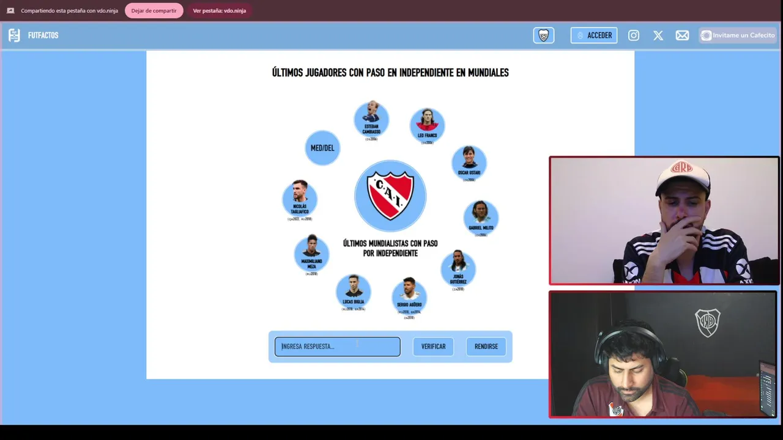The width and height of the screenshot is (783, 440).
Task: Click the Últimos mundialistas con paso por Independiente text
Action: (390, 248)
